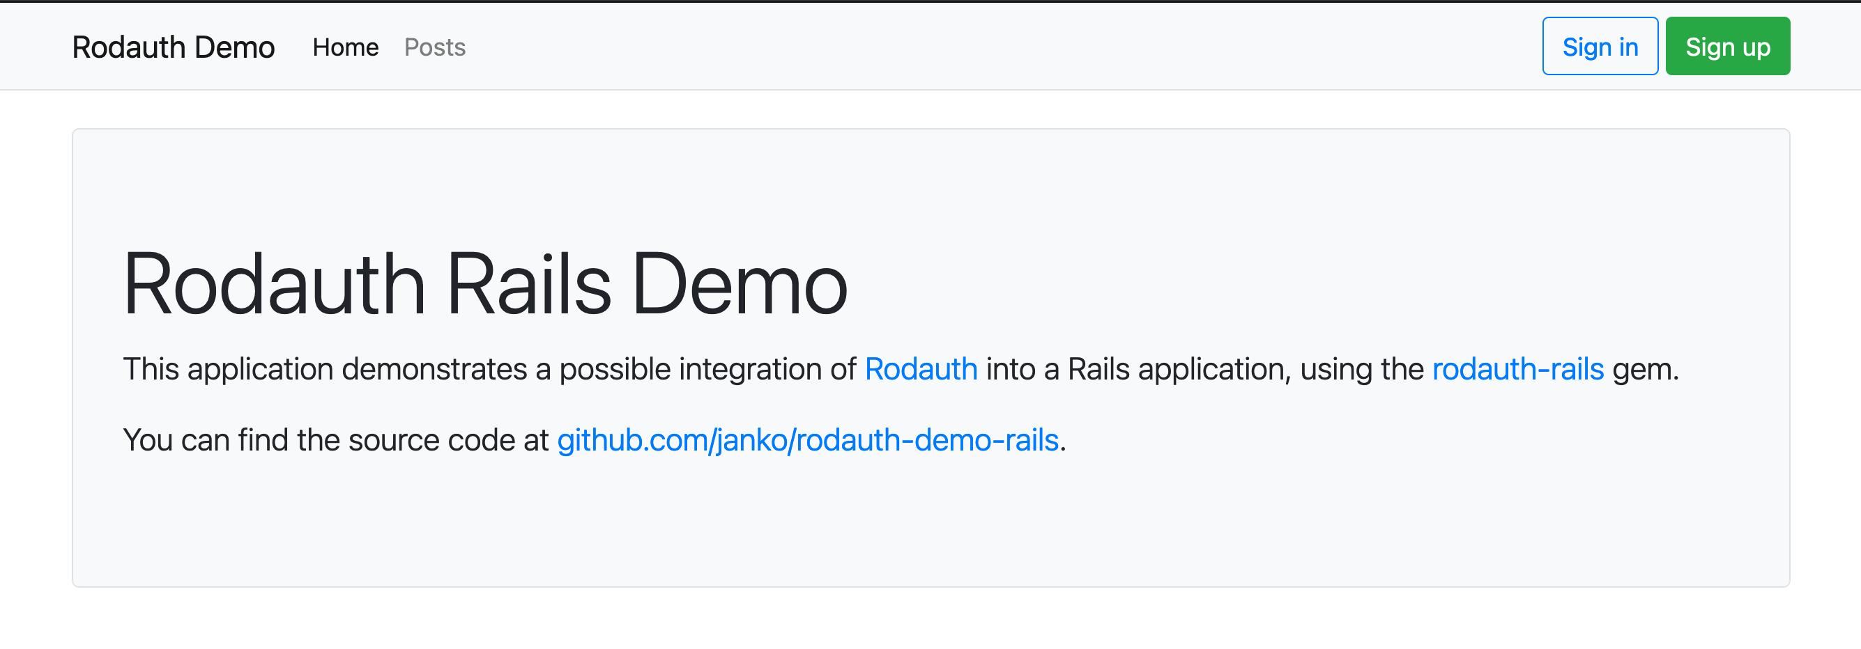The height and width of the screenshot is (649, 1861).
Task: Click the word "gem." ending the sentence
Action: point(1645,369)
